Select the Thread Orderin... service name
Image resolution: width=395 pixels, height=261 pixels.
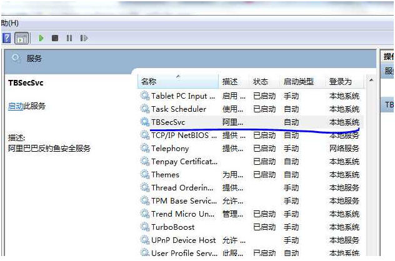pyautogui.click(x=182, y=188)
